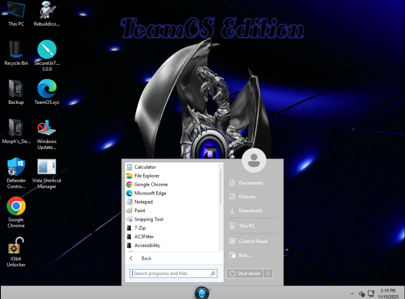Expand the AC3Filter program folder
Viewport: 405px width, 299px height.
tap(144, 237)
